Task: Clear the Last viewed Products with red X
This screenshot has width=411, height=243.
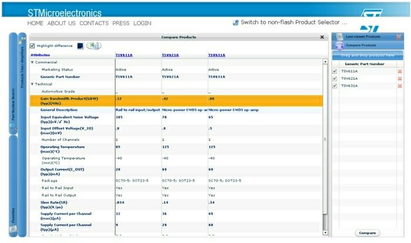Action: pyautogui.click(x=399, y=37)
